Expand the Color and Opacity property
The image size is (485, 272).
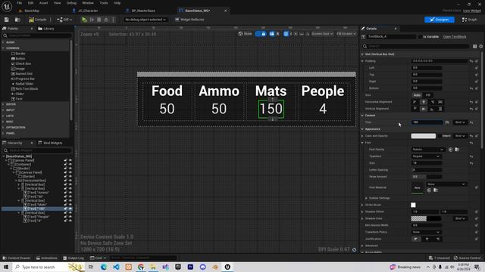coord(362,136)
